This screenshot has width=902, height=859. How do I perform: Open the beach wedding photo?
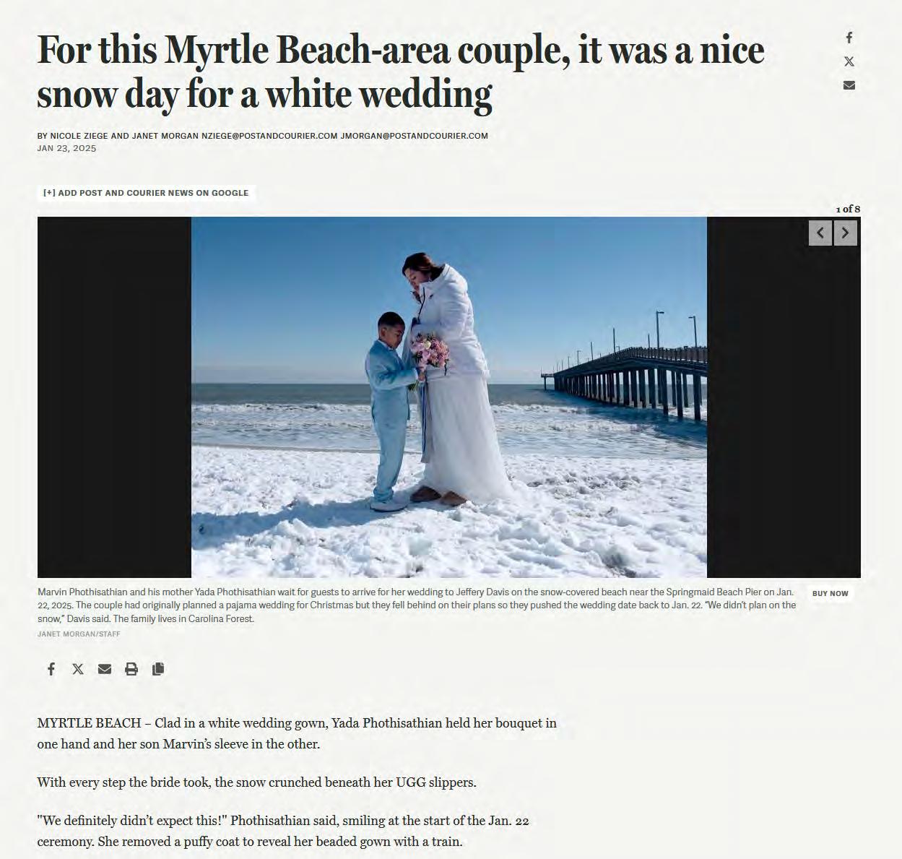pos(449,397)
